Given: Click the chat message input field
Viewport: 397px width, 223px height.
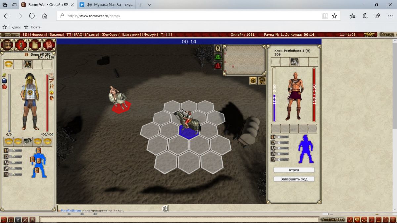Looking at the screenshot, I should coord(179,219).
